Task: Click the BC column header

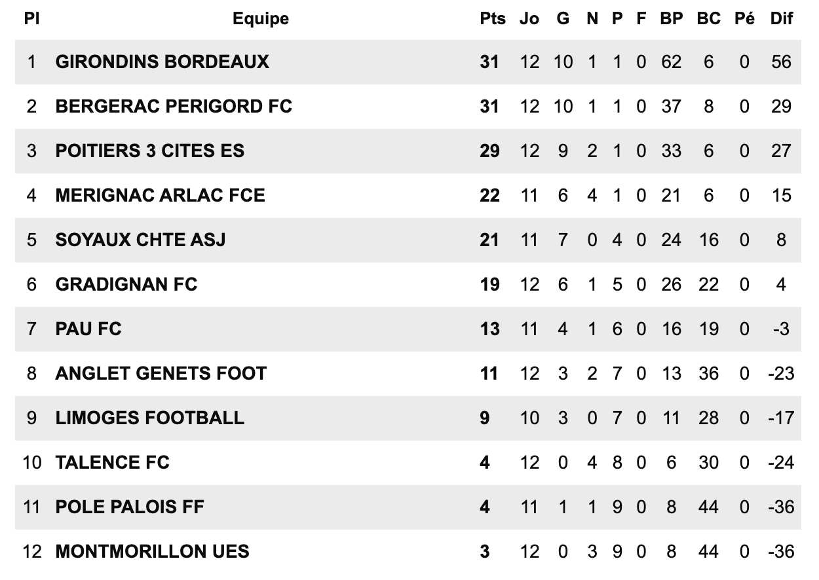Action: pyautogui.click(x=708, y=19)
